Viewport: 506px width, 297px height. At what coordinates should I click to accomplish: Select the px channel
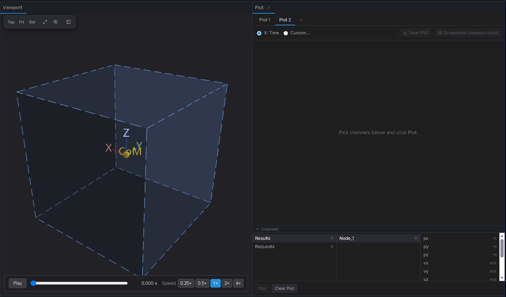(460, 238)
